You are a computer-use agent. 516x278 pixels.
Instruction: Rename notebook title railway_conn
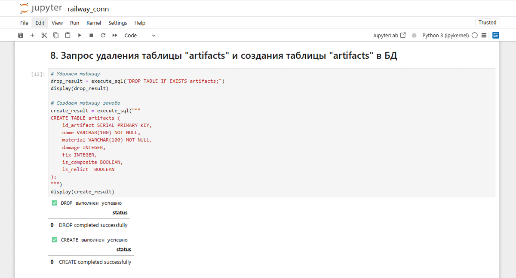(x=88, y=9)
